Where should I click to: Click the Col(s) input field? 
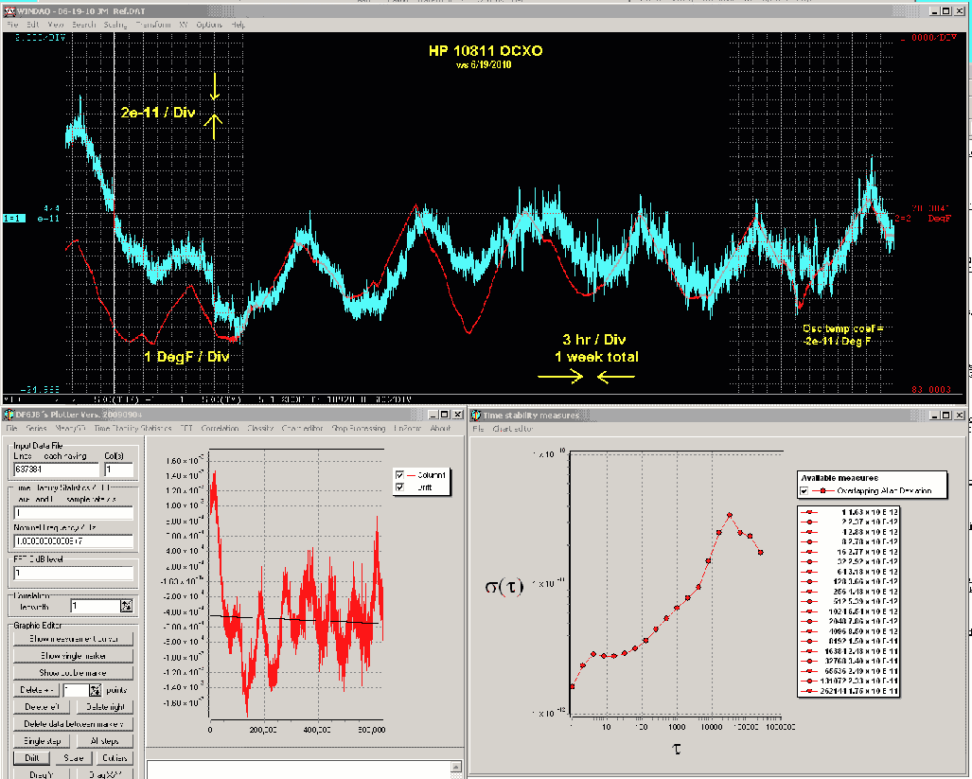coord(118,469)
